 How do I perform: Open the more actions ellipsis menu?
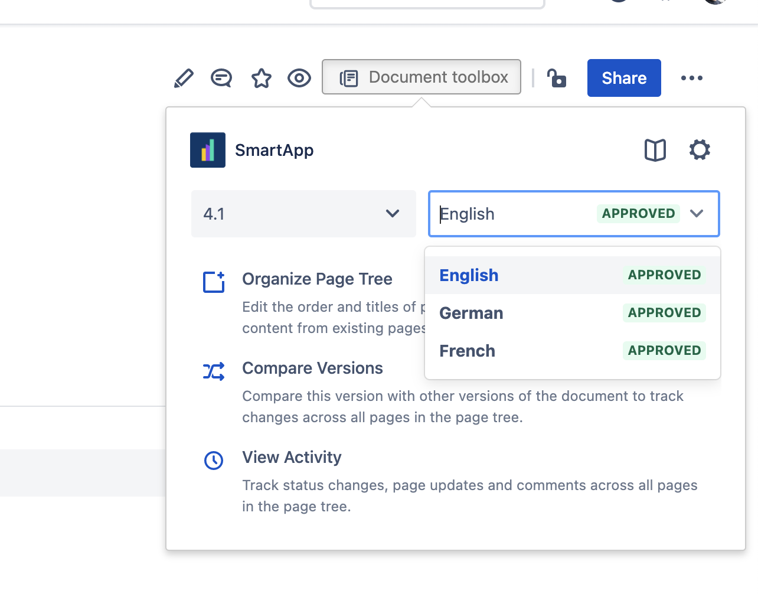691,77
